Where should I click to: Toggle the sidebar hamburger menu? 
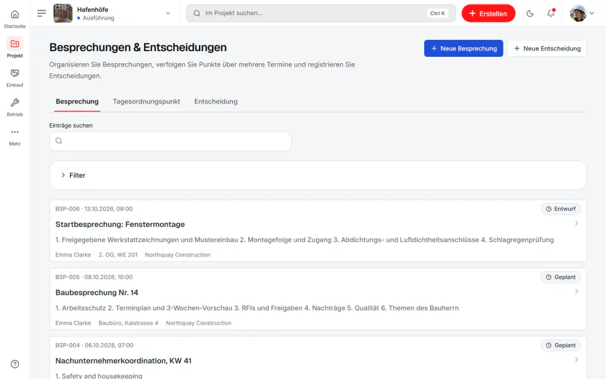click(42, 13)
